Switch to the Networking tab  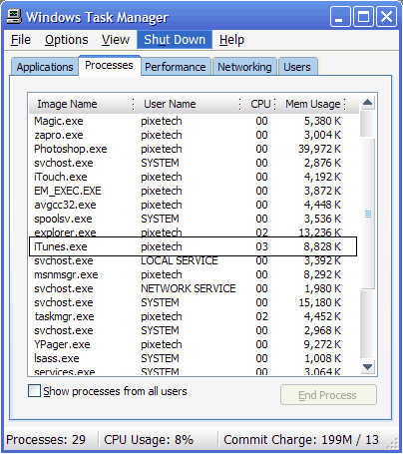[x=244, y=67]
